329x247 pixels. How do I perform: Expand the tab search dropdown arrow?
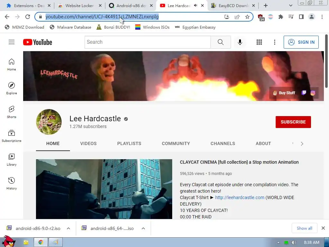point(290,5)
